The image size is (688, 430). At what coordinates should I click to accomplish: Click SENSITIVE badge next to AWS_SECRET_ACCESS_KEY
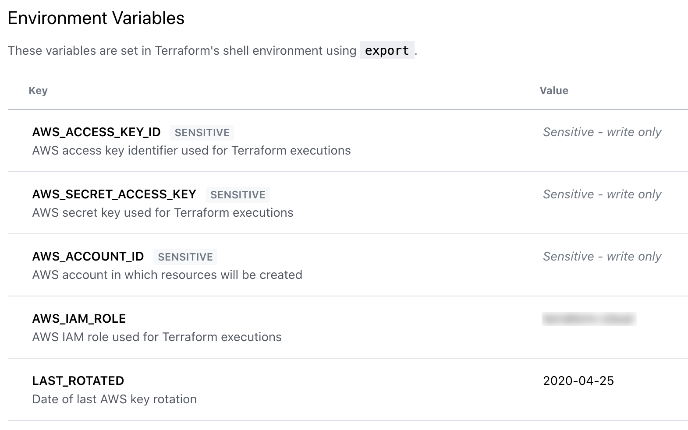238,195
